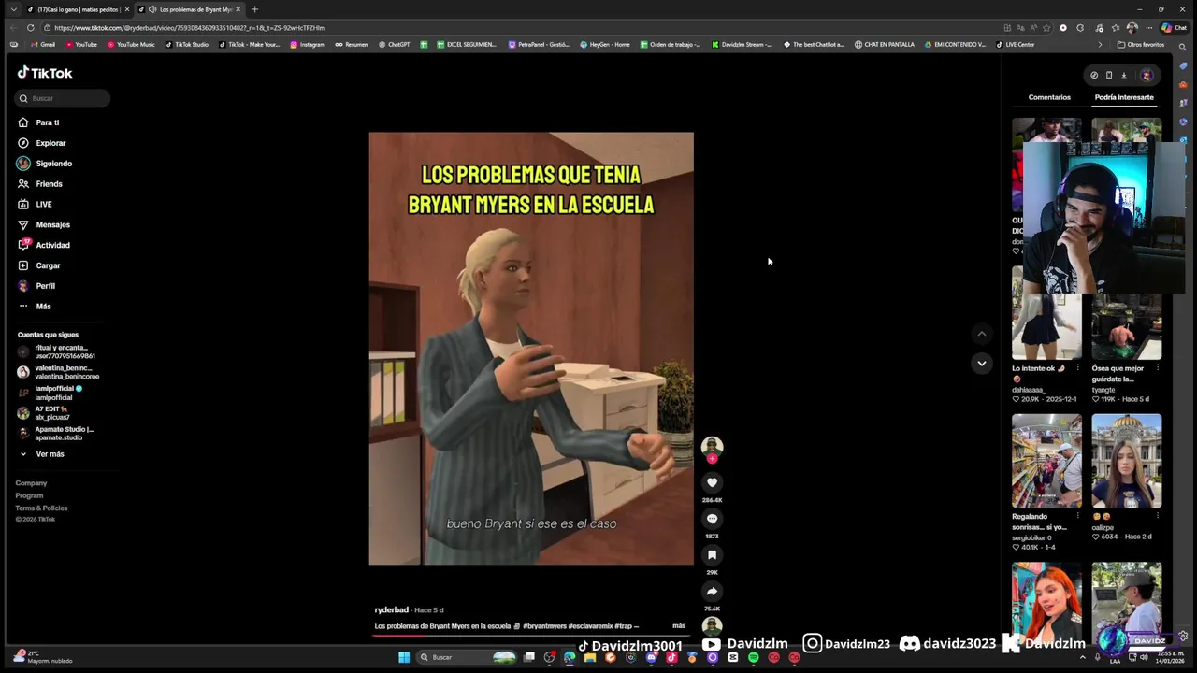Open video comments bubble icon
The width and height of the screenshot is (1197, 673).
[x=712, y=519]
